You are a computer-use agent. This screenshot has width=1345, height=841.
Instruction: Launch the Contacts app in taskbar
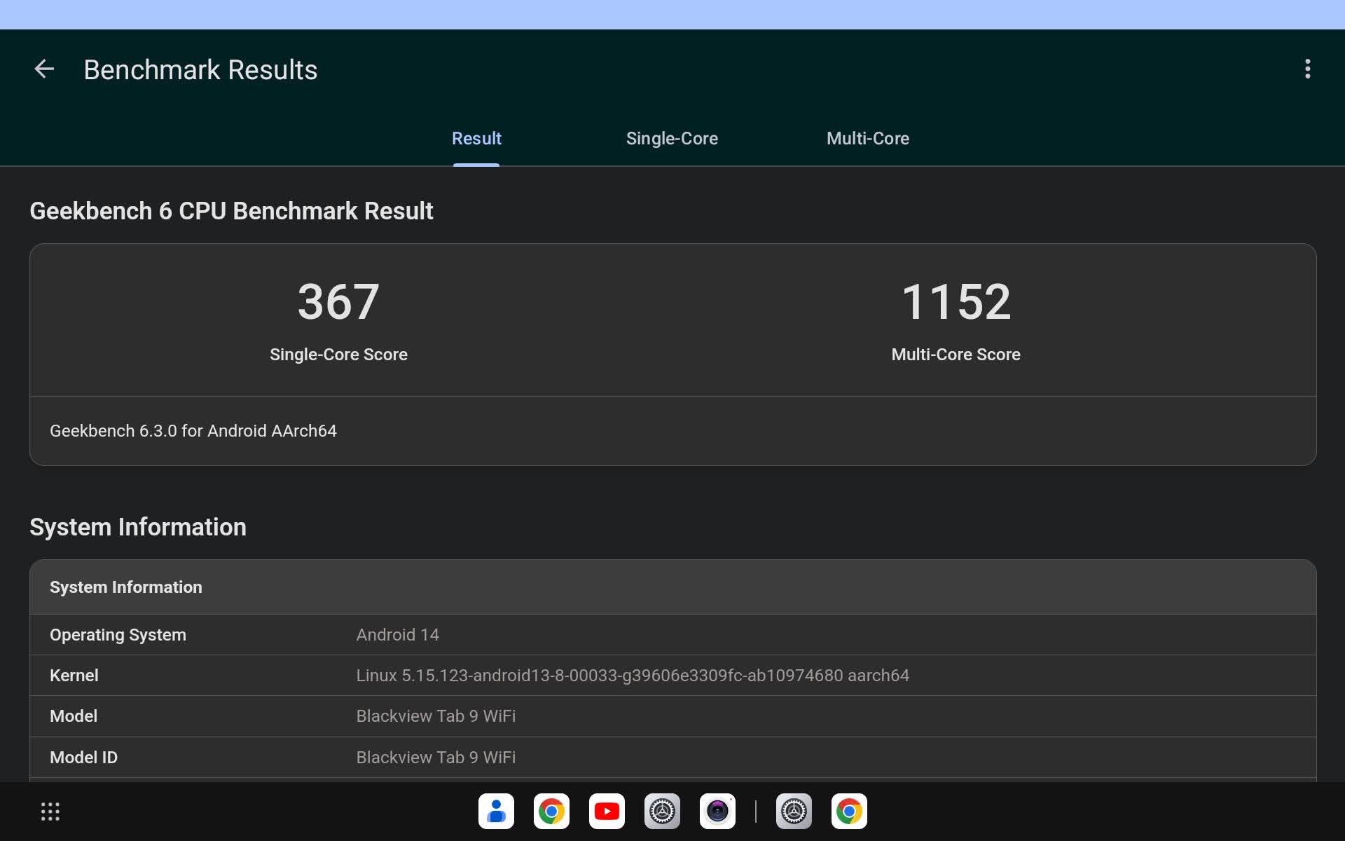(x=496, y=812)
